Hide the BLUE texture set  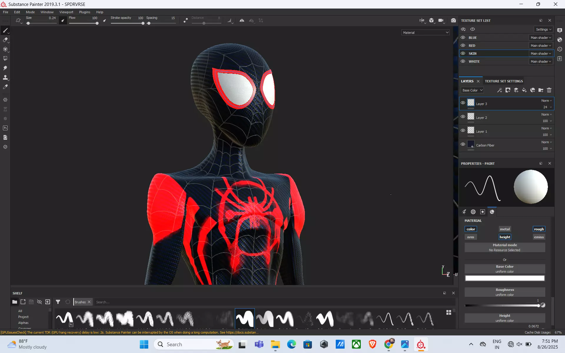[463, 38]
